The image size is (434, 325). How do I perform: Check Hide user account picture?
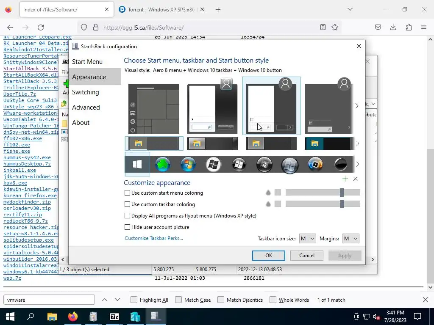127,227
